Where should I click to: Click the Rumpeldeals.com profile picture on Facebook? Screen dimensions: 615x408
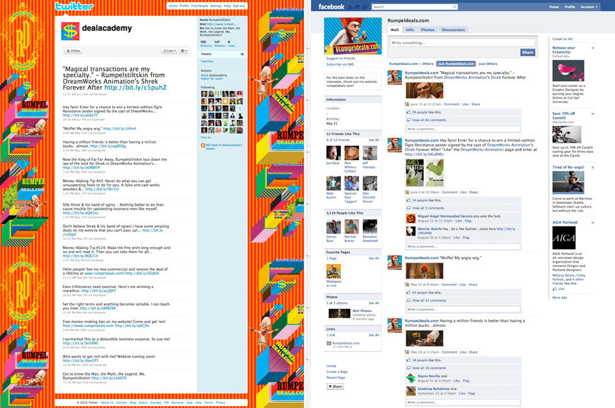point(353,36)
